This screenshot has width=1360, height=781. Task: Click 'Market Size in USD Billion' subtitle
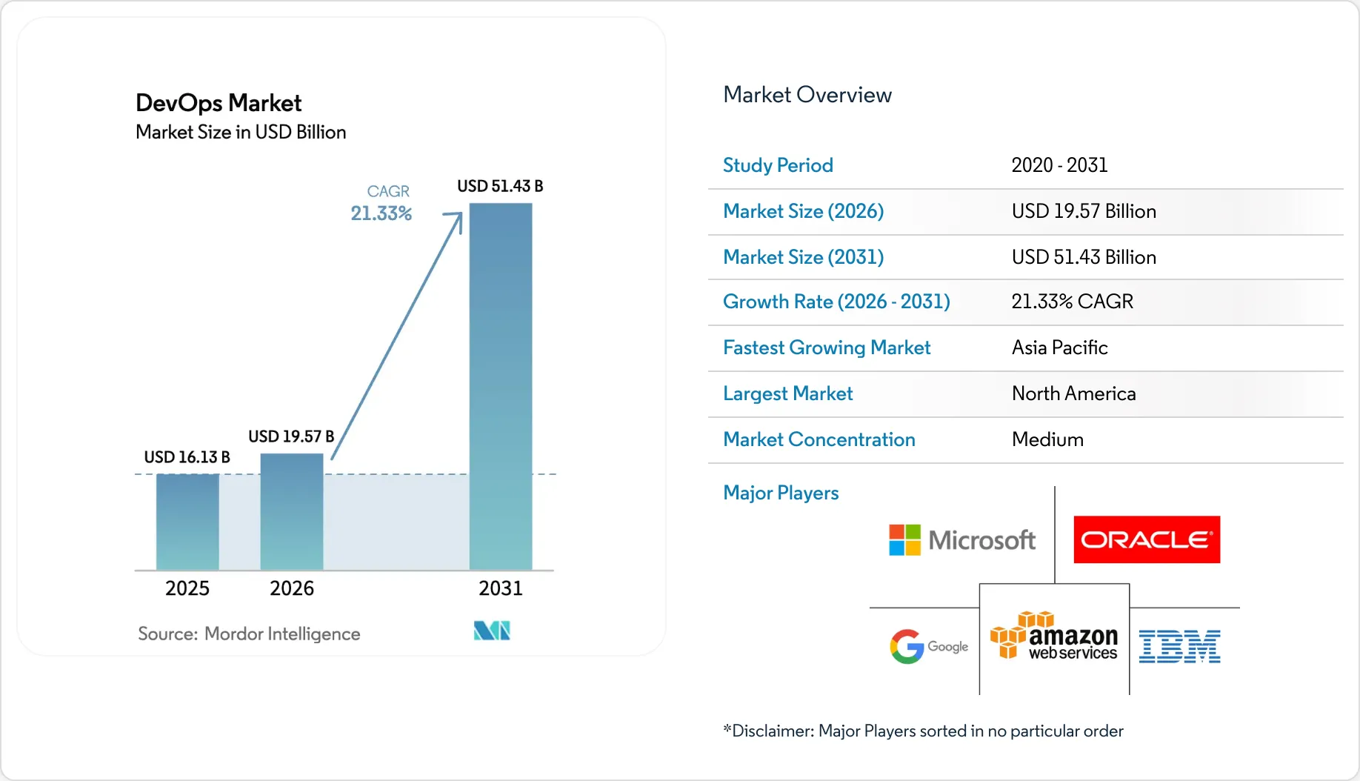241,132
